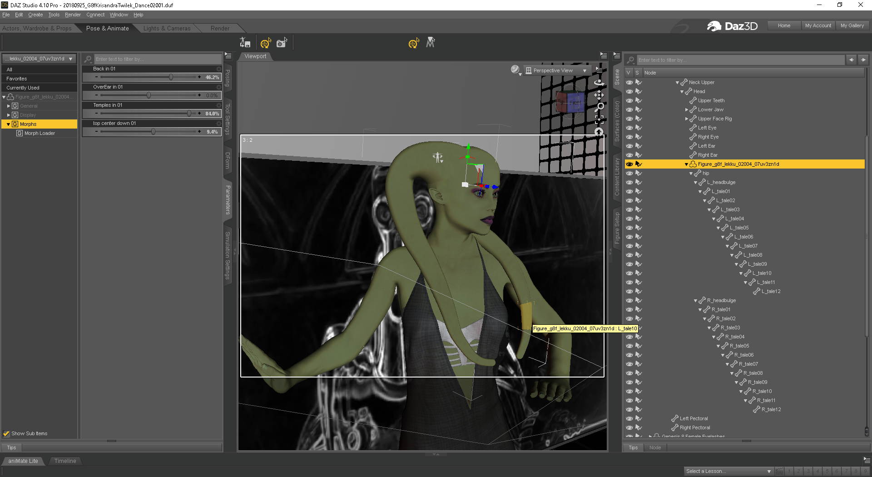
Task: Open the Perspective View camera dropdown
Action: 557,70
